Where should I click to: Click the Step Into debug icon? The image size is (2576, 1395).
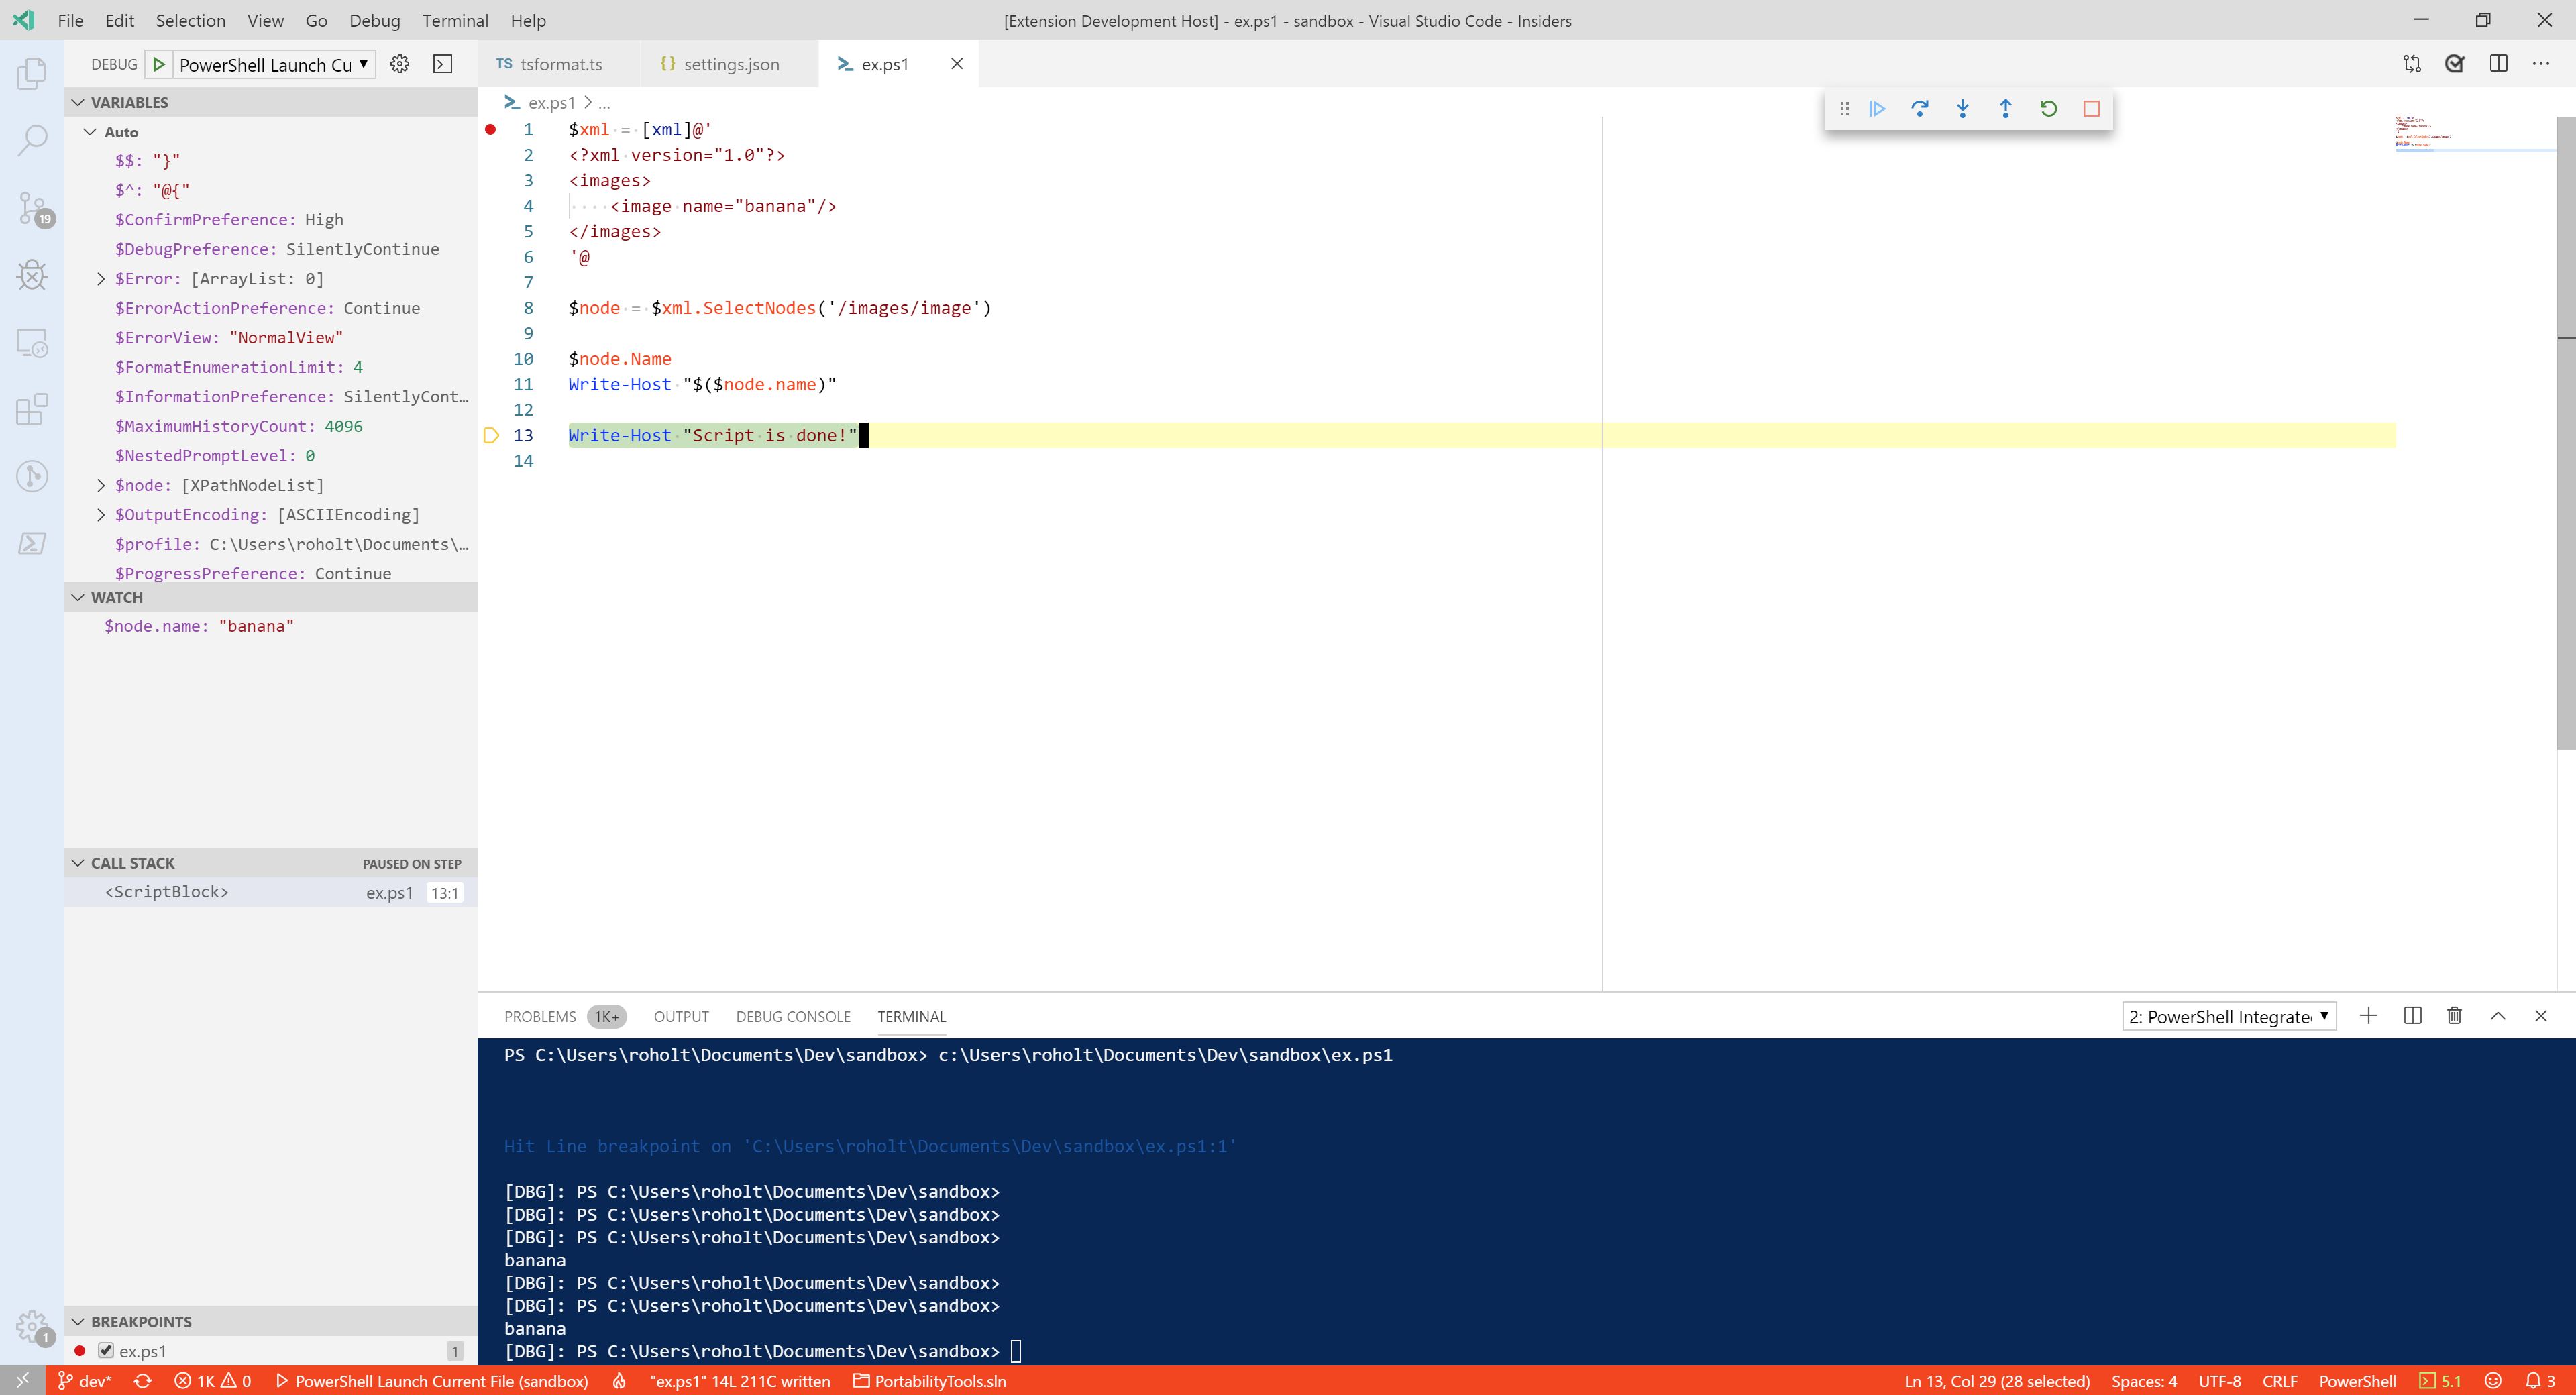[x=1962, y=108]
